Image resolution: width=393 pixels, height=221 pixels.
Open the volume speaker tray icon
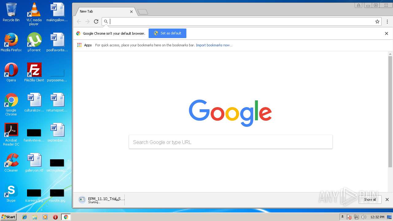tap(364, 217)
